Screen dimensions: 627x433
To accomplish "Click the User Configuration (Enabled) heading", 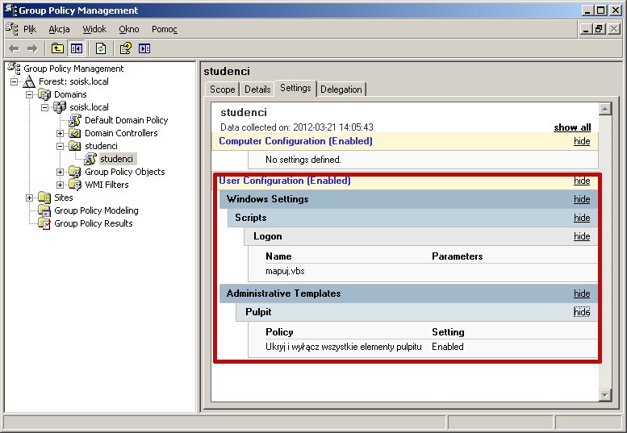I will coord(285,181).
